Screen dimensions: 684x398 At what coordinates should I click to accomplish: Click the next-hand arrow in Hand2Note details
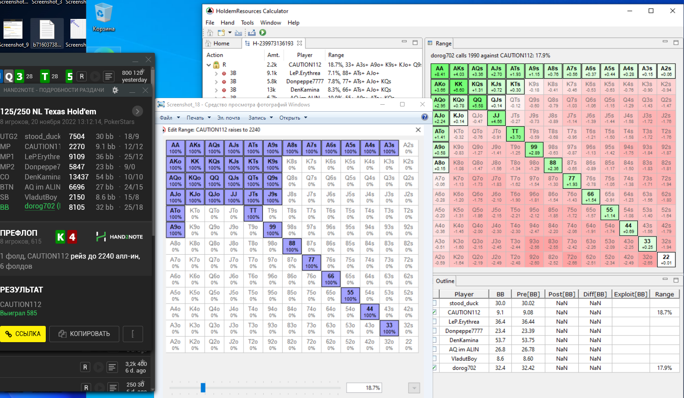click(x=138, y=111)
